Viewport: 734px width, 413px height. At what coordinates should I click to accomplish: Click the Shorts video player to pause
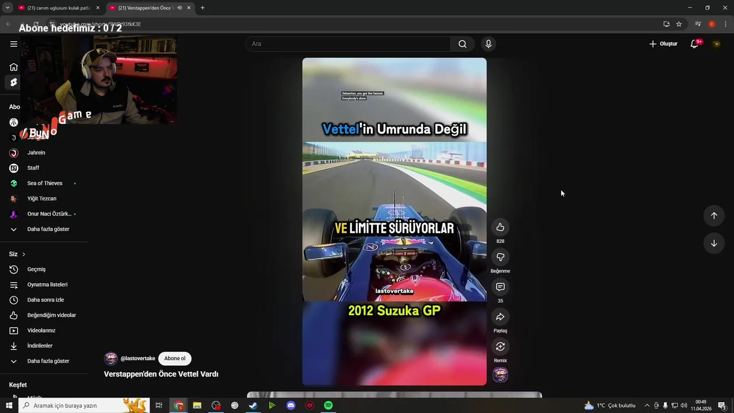395,221
